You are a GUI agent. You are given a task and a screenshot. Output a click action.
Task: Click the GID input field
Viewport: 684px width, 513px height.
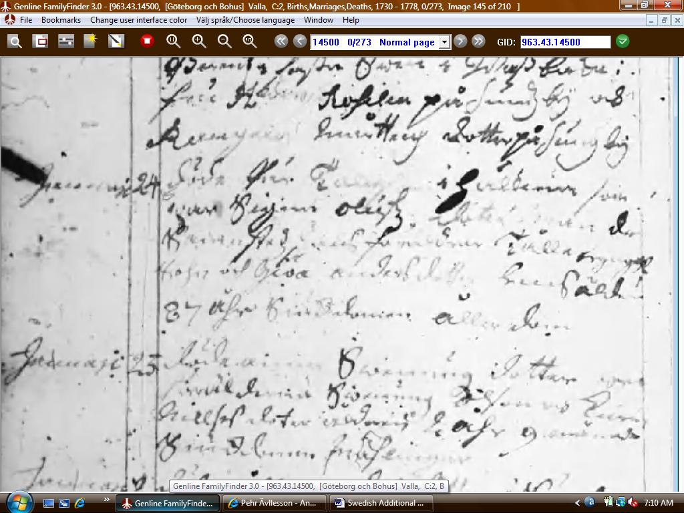tap(565, 42)
